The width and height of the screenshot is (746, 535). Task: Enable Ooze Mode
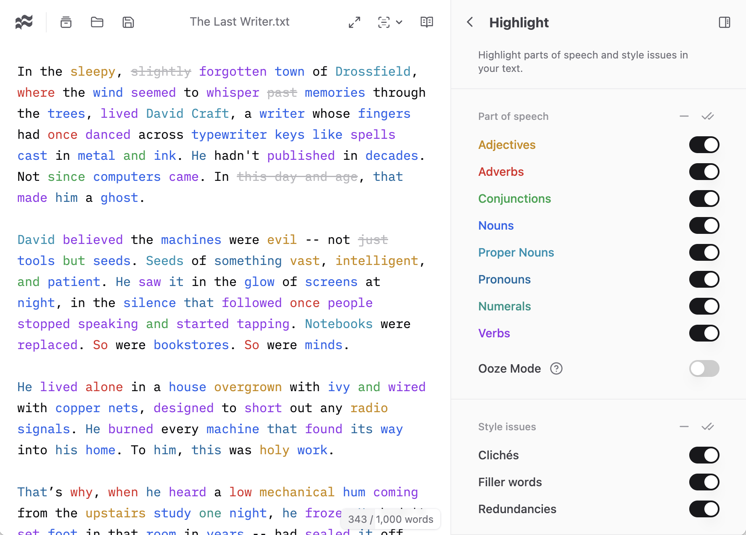[x=704, y=368]
